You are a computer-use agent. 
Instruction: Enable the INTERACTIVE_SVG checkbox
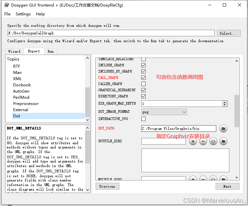coord(143,119)
